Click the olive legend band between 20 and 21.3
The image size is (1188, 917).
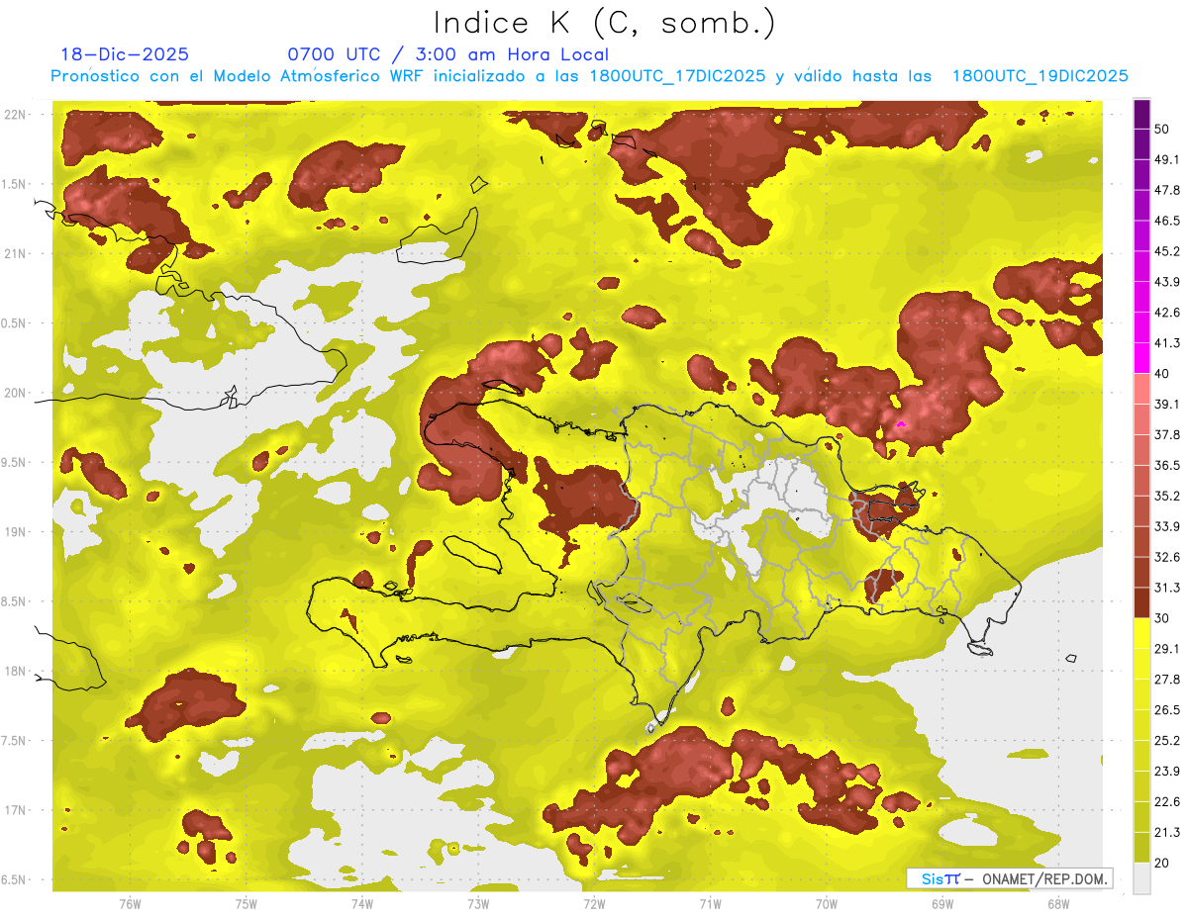[x=1142, y=847]
